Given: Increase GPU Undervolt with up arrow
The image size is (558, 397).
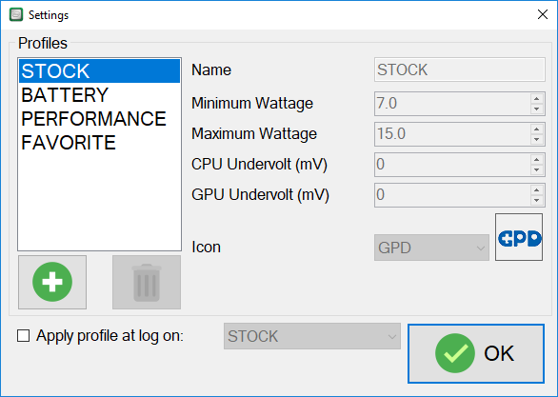Looking at the screenshot, I should coord(537,190).
